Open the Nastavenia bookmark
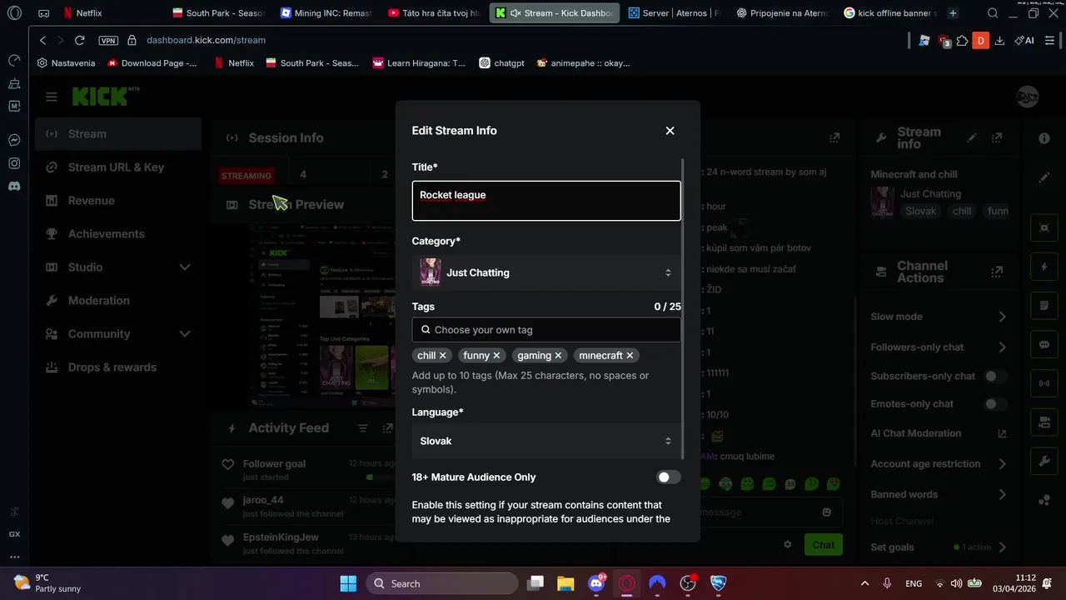This screenshot has width=1066, height=600. [x=67, y=63]
